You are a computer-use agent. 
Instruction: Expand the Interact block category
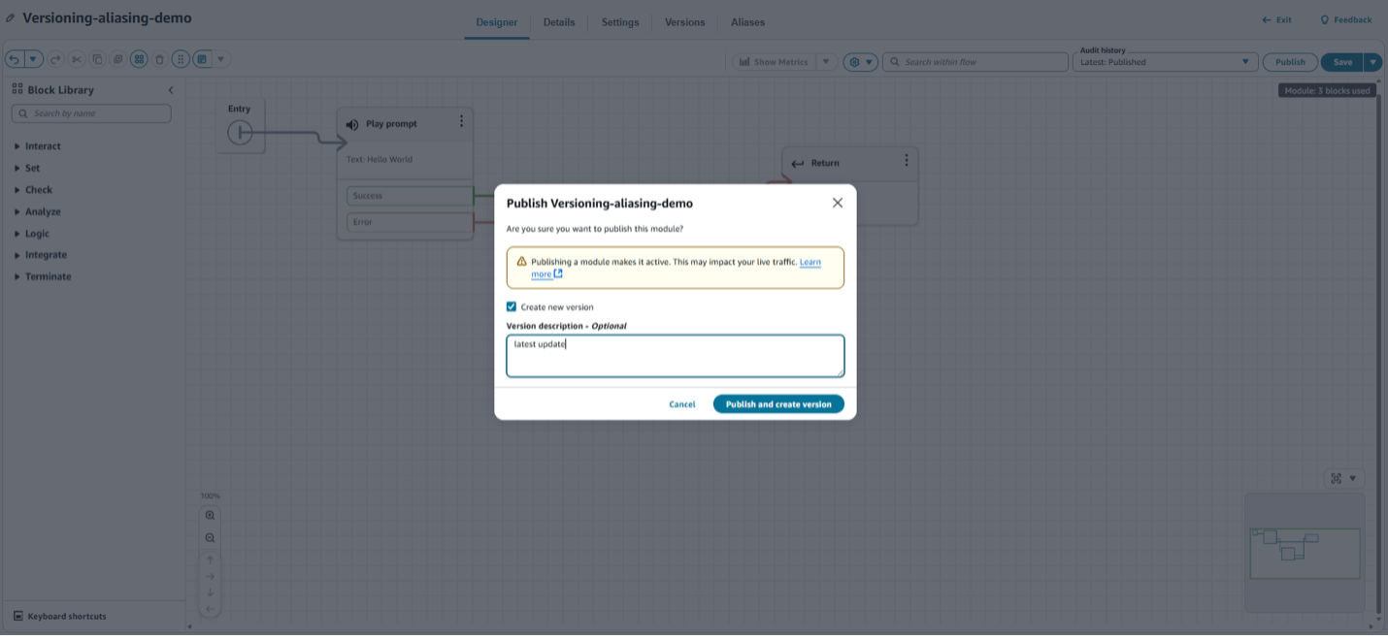coord(41,145)
